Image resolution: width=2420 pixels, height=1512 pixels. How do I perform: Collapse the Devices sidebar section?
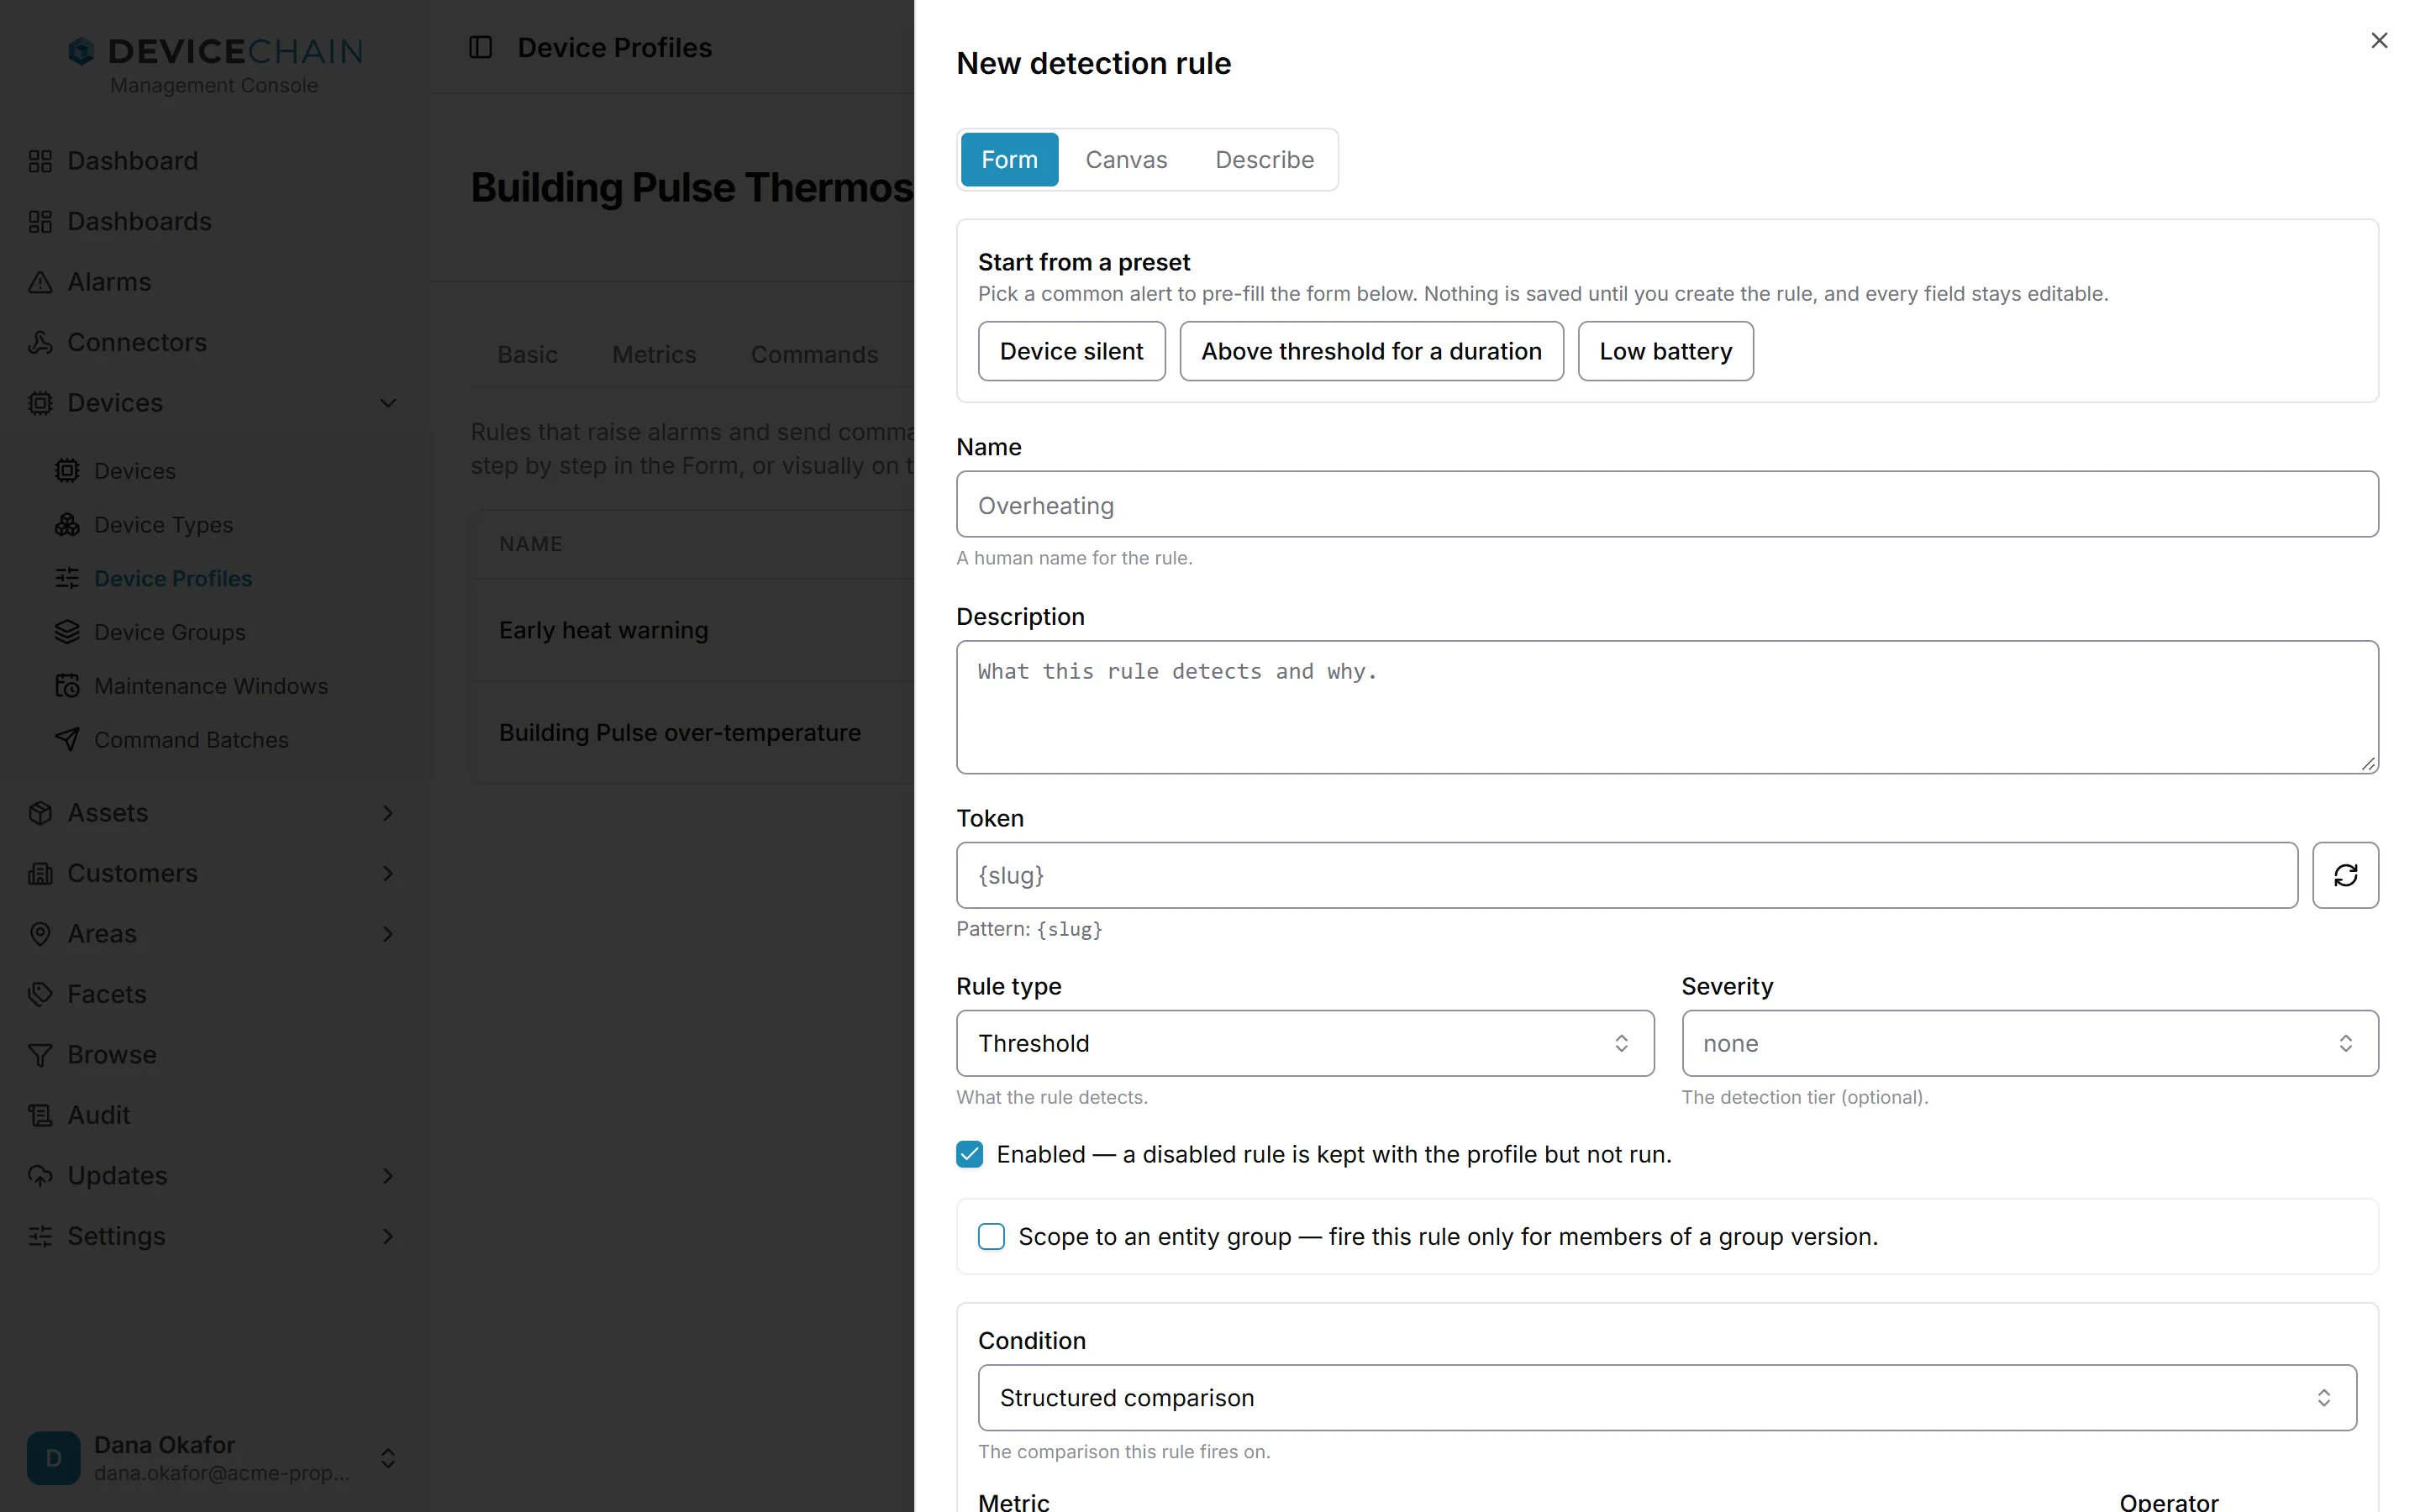[388, 403]
